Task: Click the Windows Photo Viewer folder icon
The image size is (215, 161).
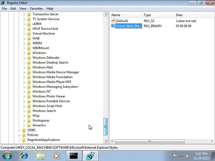Action: tap(29, 96)
